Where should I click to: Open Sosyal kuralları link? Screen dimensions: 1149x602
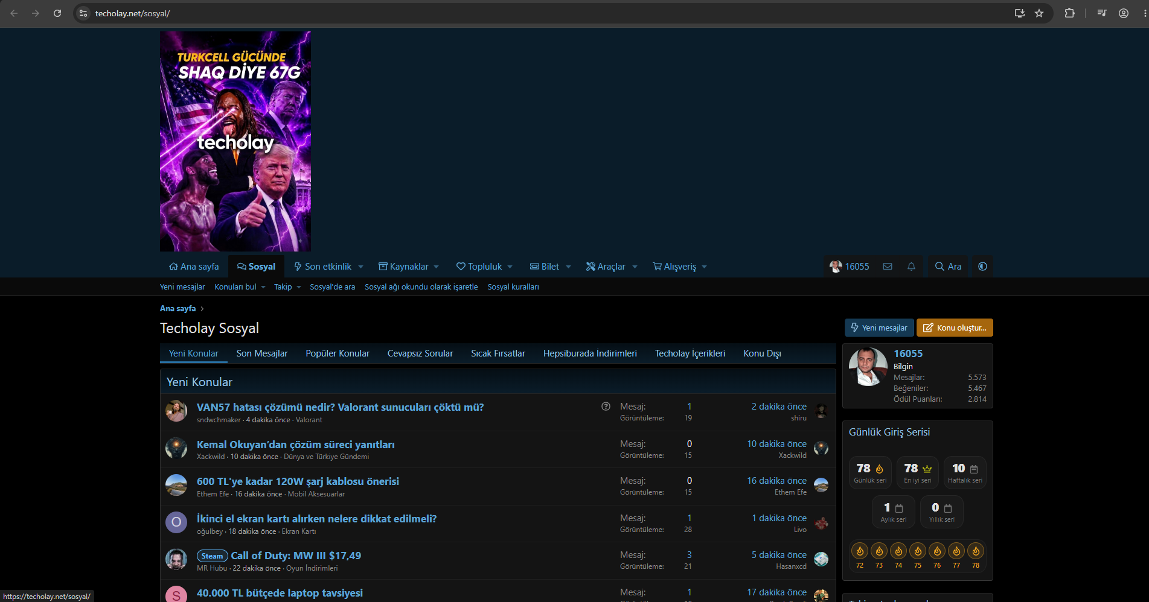[513, 287]
